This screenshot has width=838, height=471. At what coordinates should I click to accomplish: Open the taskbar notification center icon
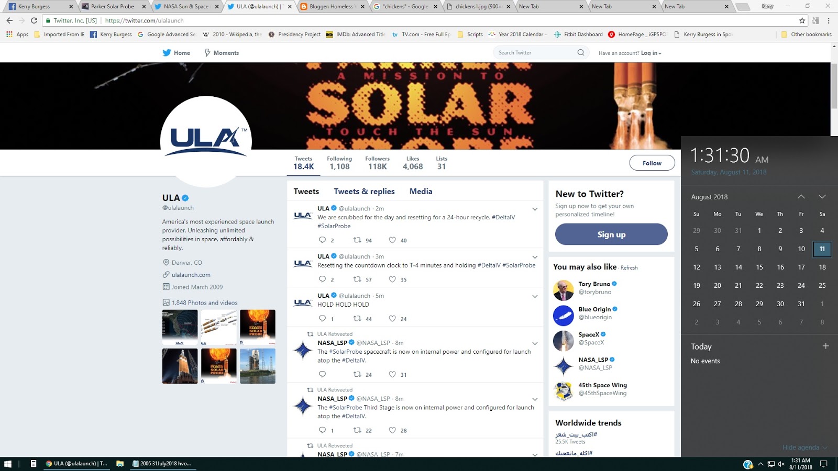(823, 464)
